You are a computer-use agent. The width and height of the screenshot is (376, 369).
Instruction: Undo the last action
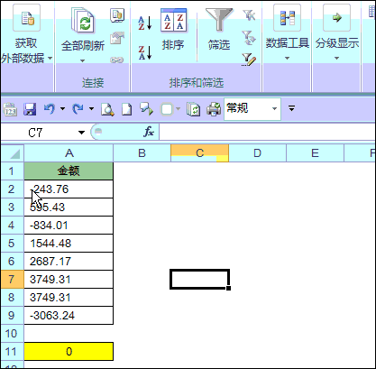point(50,109)
